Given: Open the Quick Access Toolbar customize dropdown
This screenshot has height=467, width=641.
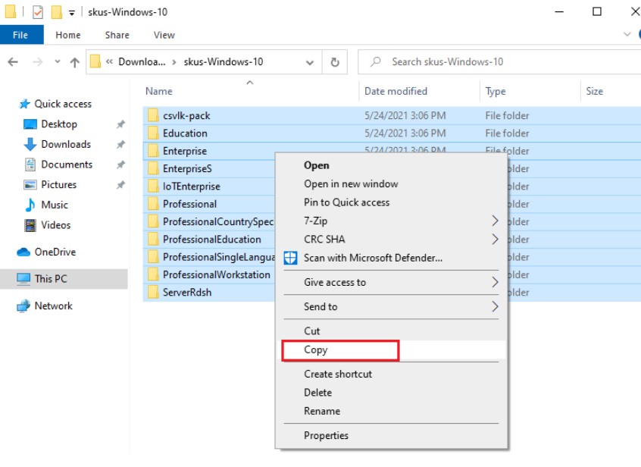Looking at the screenshot, I should [72, 13].
